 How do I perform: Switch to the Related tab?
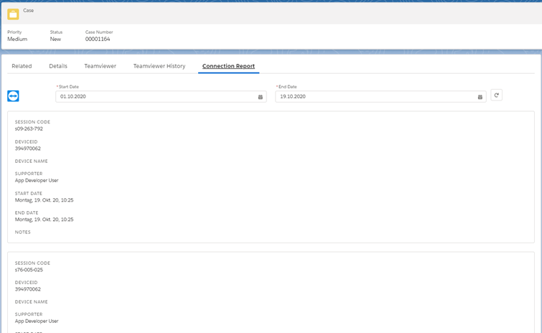pos(22,66)
